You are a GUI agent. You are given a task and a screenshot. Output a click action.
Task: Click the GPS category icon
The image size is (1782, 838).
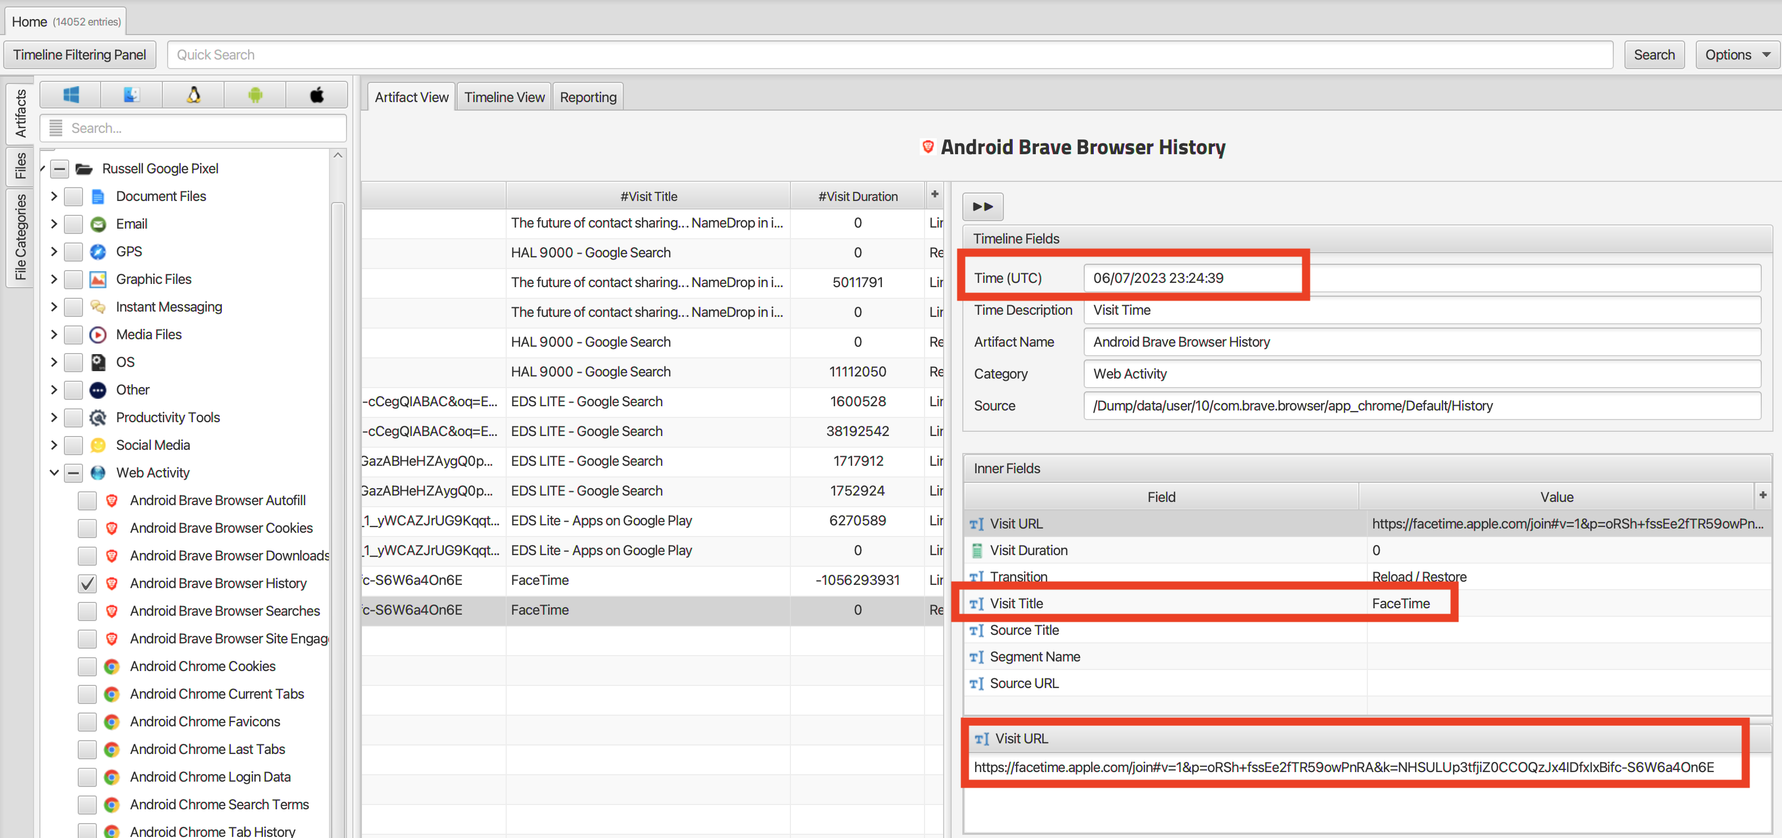[x=98, y=252]
